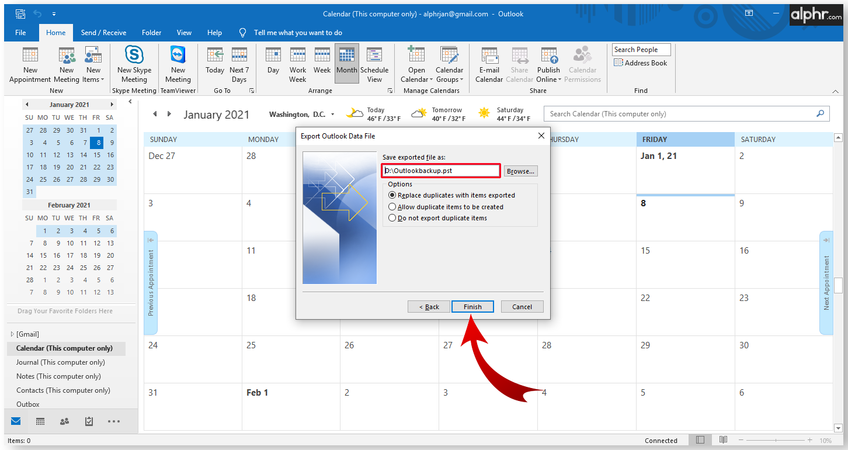This screenshot has width=848, height=450.
Task: Open the Send / Receive tab
Action: coord(103,33)
